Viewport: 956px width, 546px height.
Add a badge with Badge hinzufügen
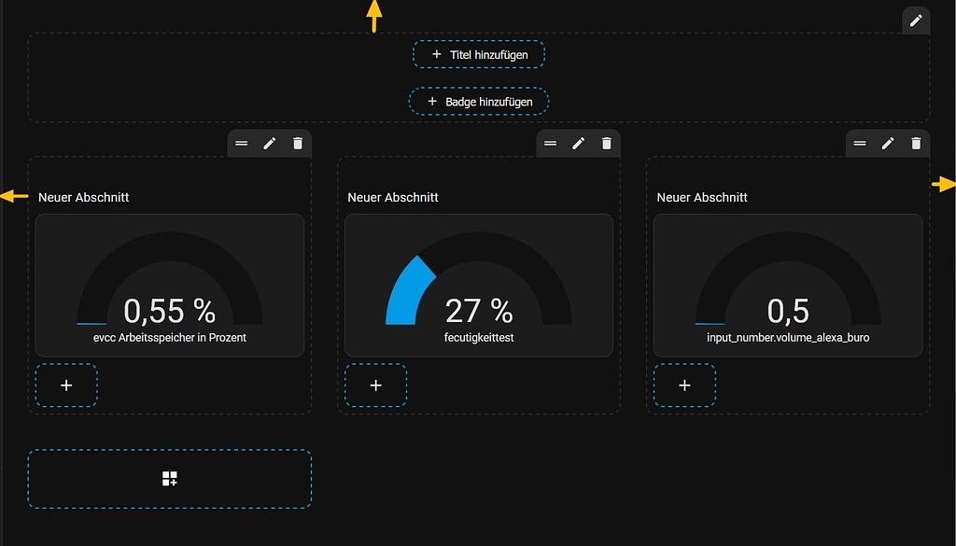pyautogui.click(x=479, y=101)
